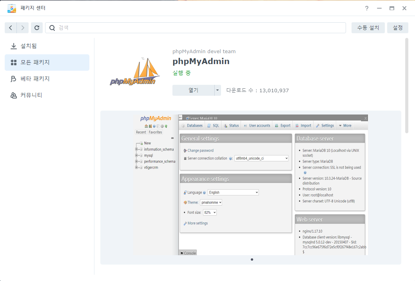Open the help question mark
The image size is (415, 281).
(366, 8)
